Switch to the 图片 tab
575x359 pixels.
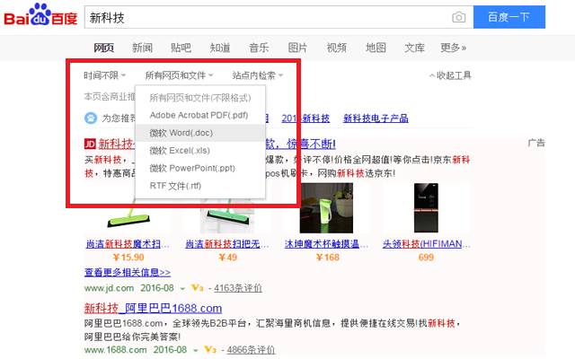[297, 48]
